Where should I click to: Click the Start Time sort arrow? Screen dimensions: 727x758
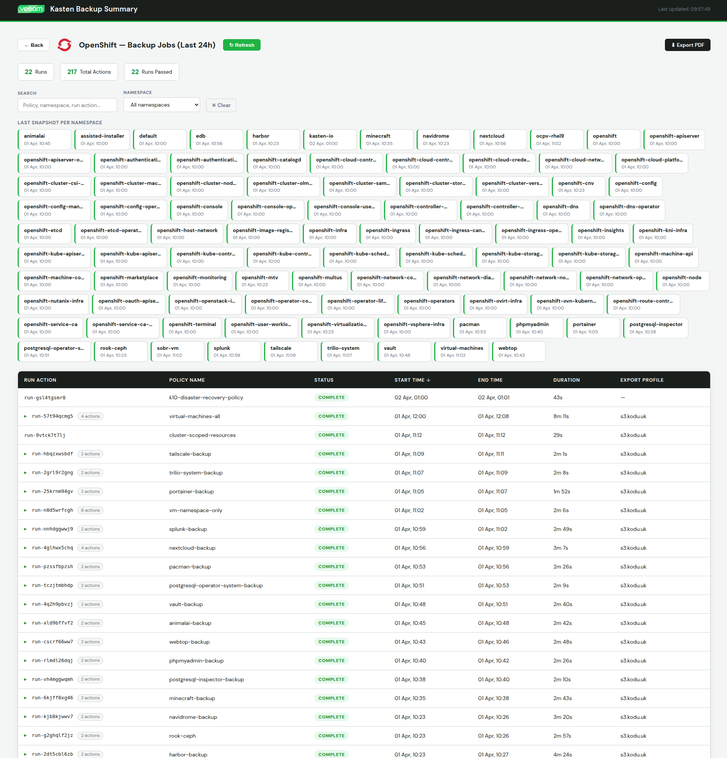pyautogui.click(x=428, y=380)
